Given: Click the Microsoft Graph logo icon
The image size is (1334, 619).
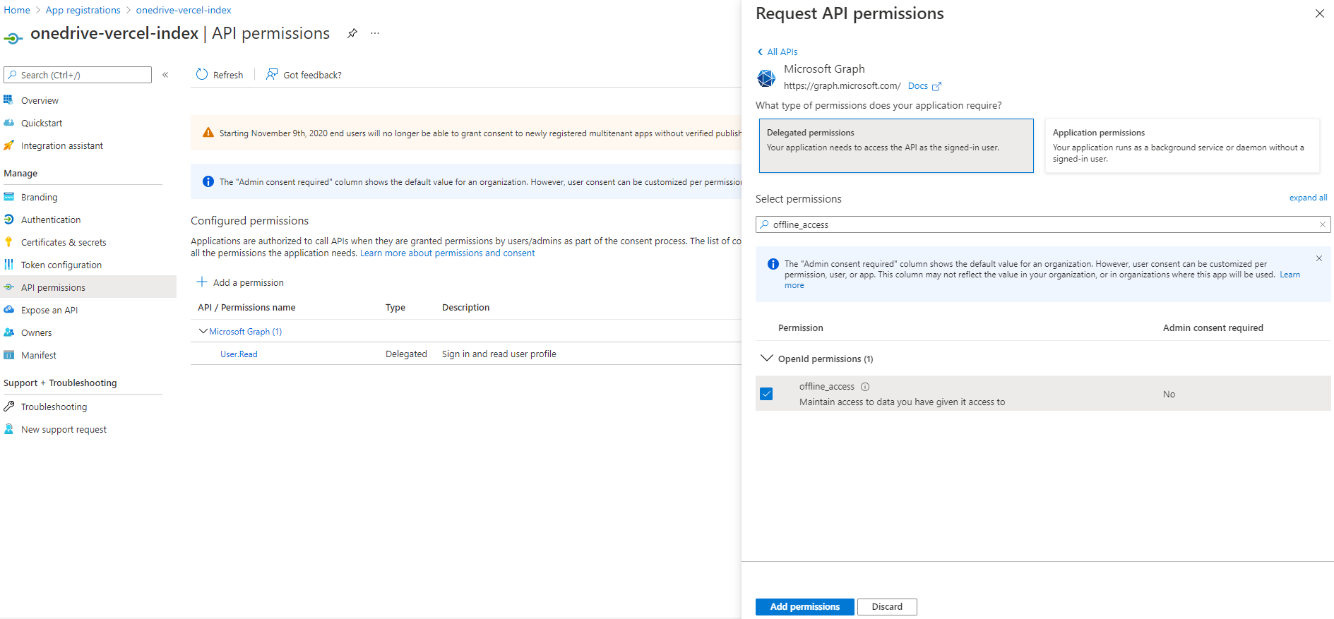Looking at the screenshot, I should (766, 78).
